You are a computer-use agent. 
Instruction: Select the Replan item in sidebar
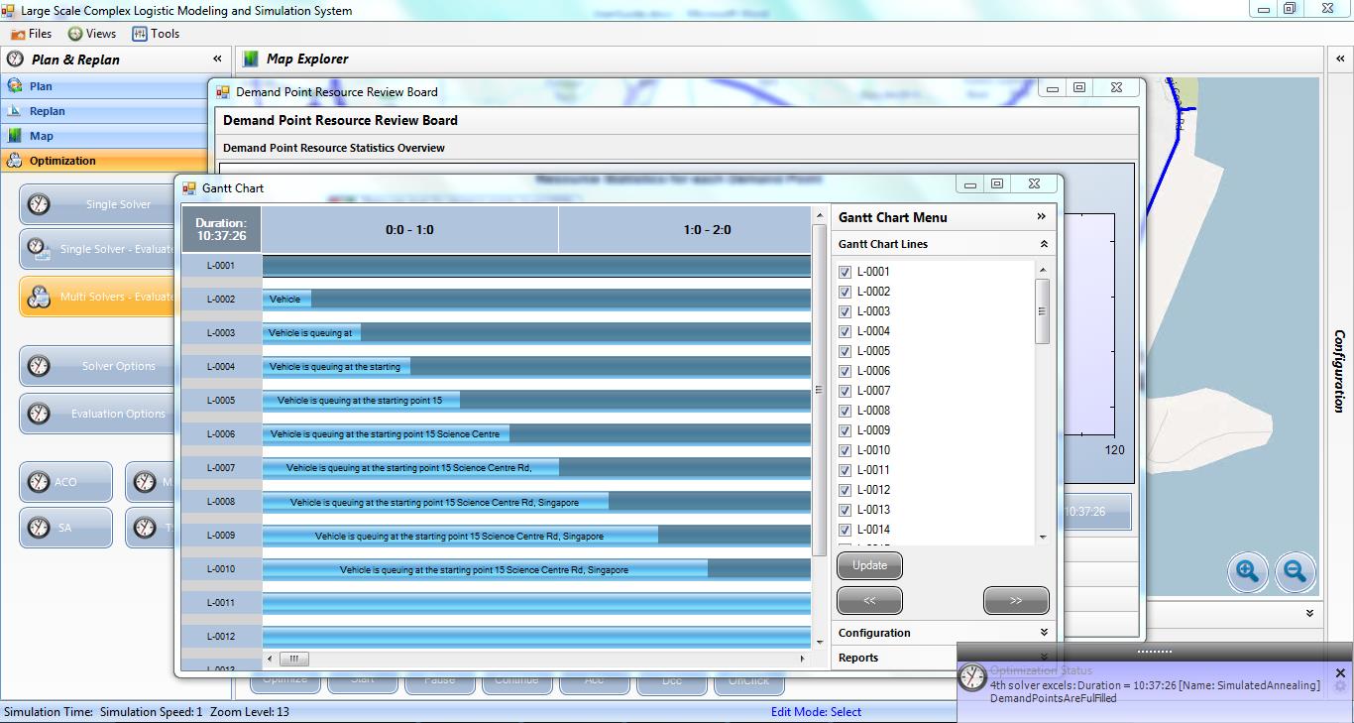click(47, 111)
